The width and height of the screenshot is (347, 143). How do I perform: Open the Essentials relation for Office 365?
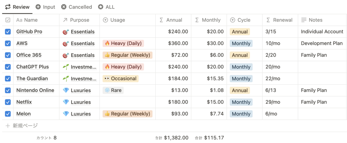point(83,55)
